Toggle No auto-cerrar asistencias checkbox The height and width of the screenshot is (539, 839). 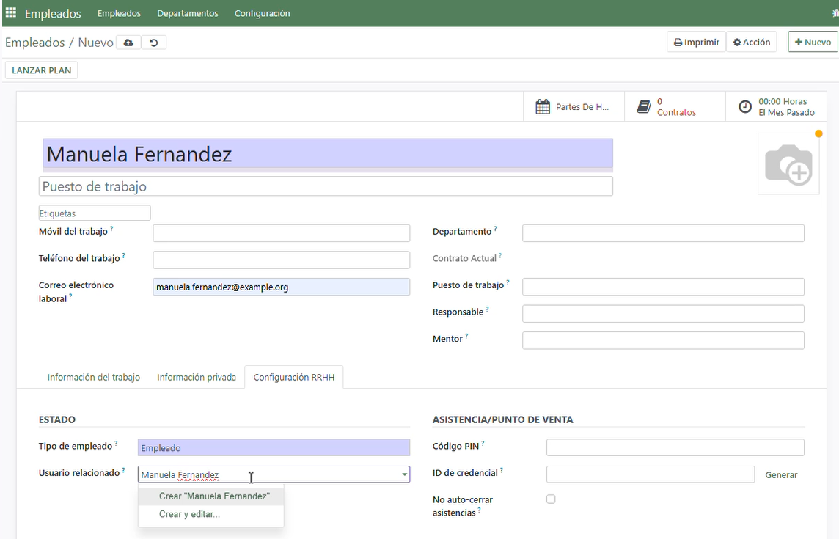(x=551, y=499)
